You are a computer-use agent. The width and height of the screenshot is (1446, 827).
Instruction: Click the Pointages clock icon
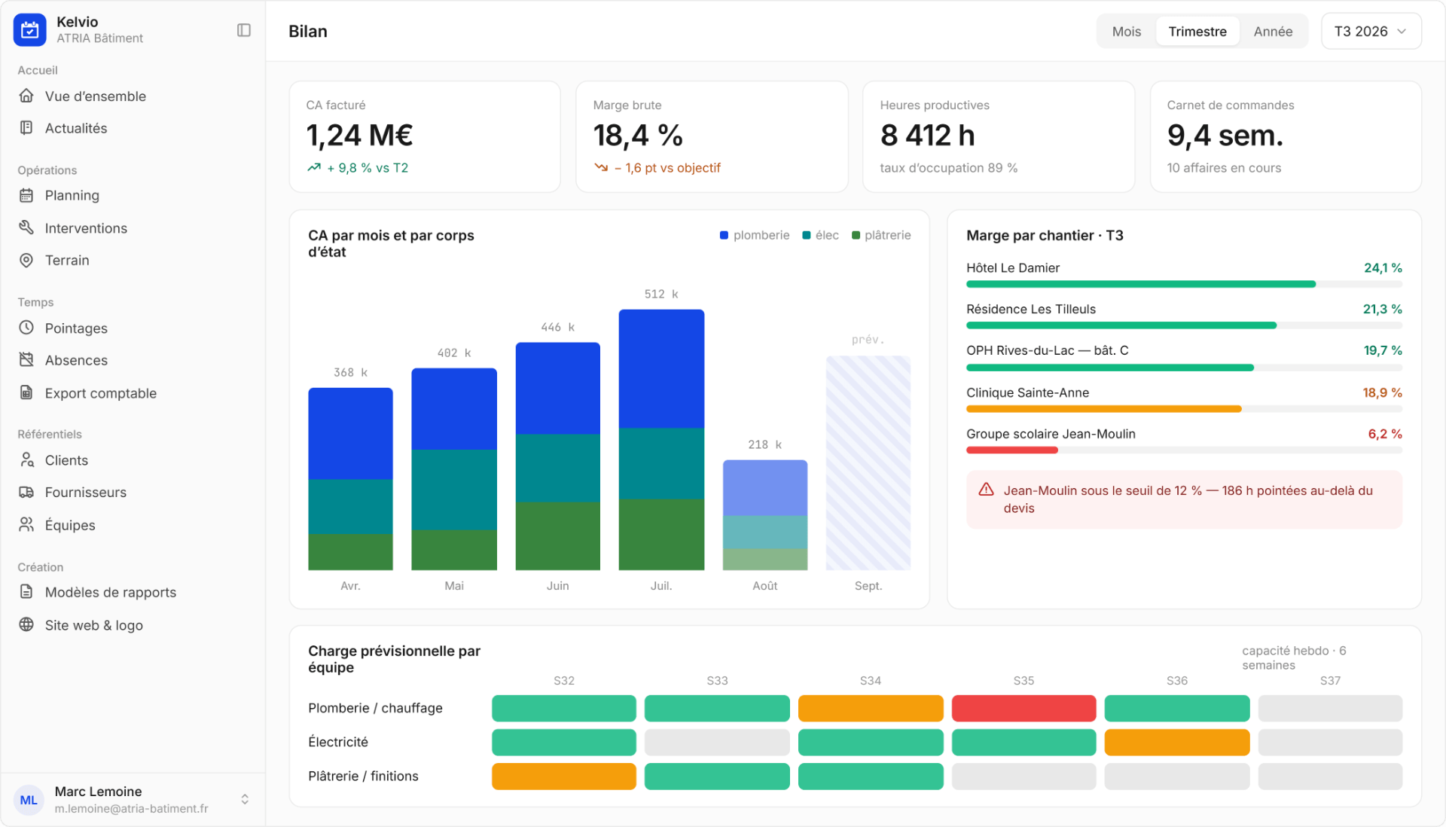(x=26, y=328)
